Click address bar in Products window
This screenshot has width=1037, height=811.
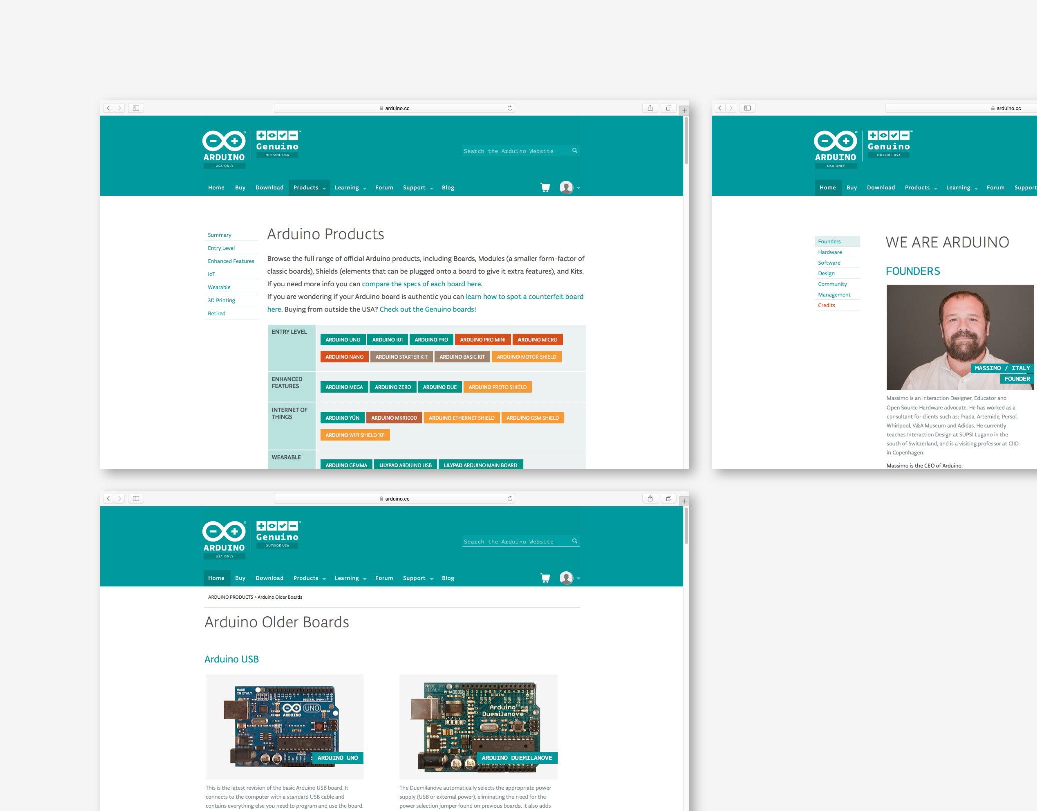tap(394, 108)
